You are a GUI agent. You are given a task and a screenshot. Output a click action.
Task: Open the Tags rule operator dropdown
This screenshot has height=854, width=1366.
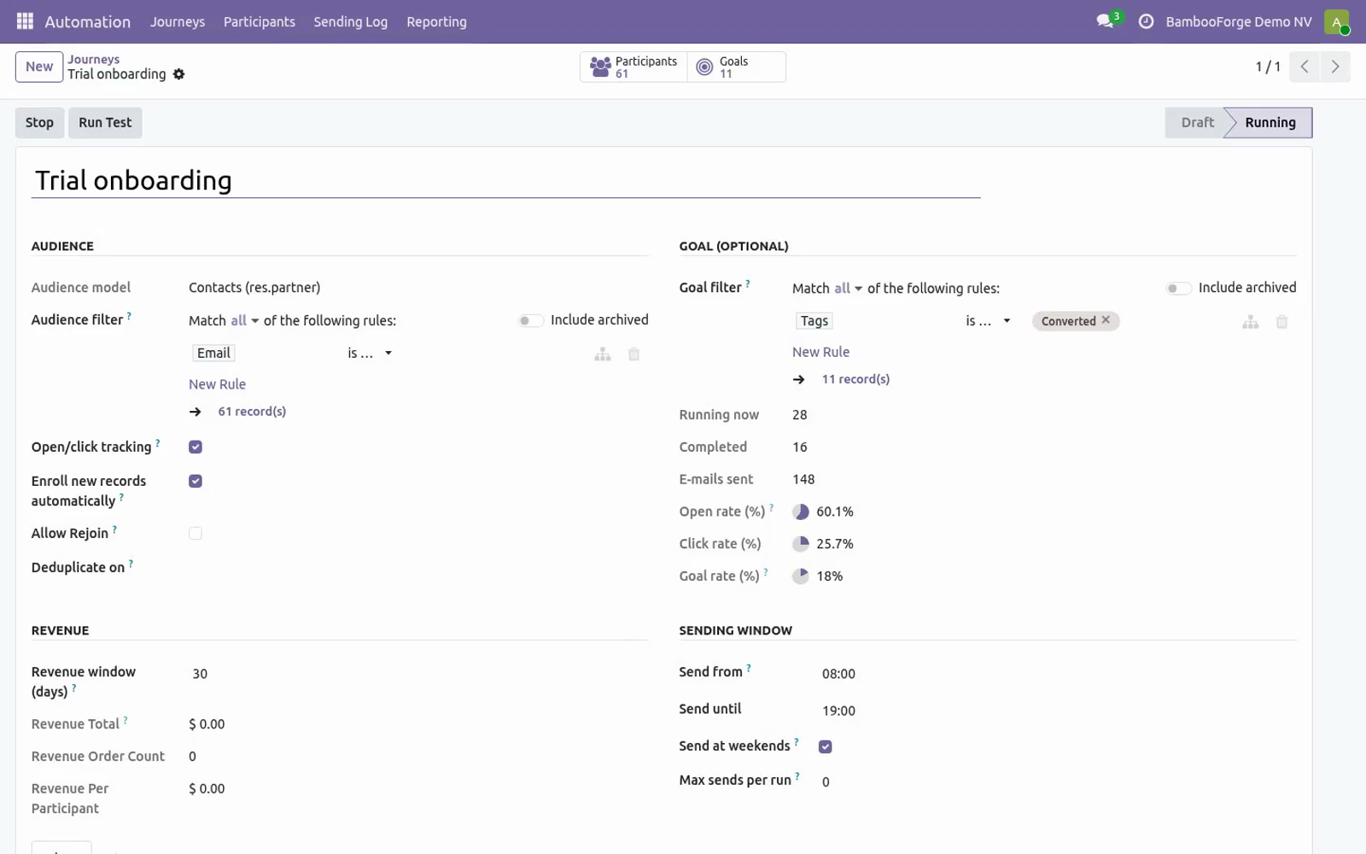988,321
